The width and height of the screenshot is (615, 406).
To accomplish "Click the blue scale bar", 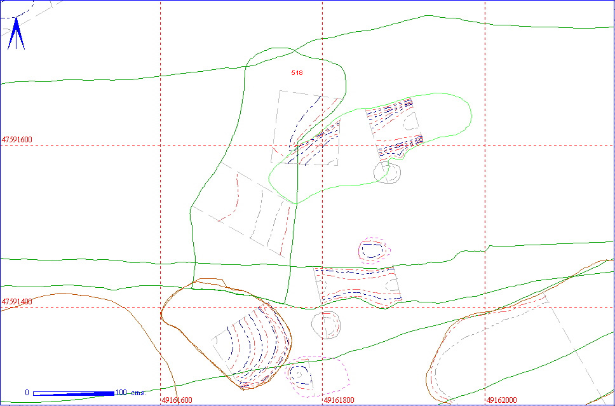I will coord(74,393).
